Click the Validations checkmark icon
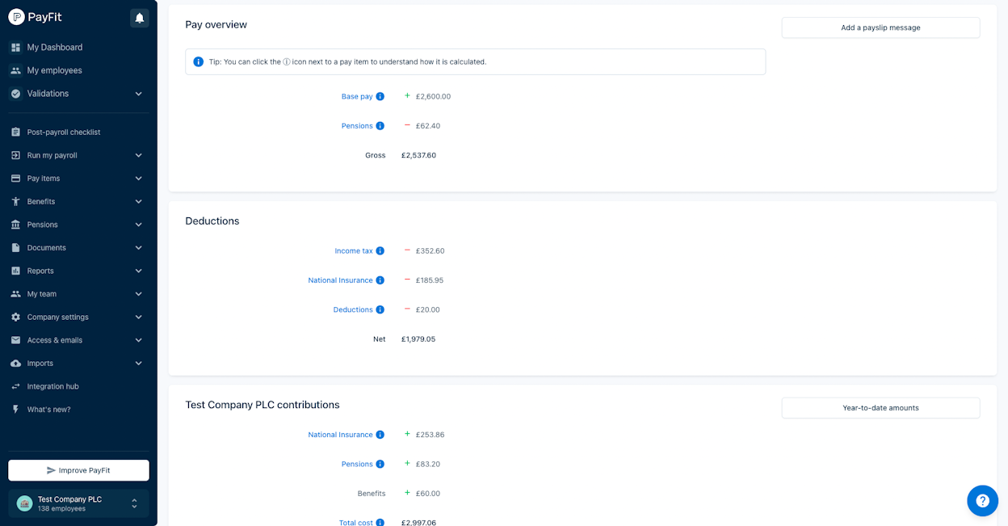Image resolution: width=1008 pixels, height=526 pixels. point(15,94)
